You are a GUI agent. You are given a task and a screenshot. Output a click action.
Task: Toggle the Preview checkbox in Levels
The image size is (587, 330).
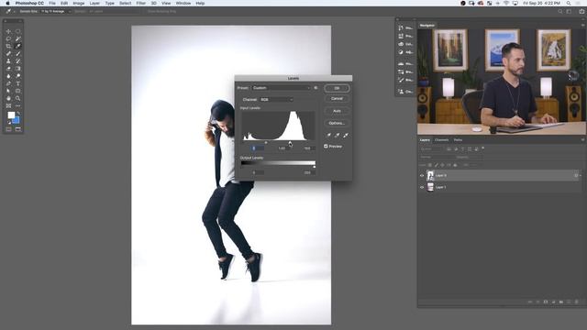pyautogui.click(x=326, y=147)
